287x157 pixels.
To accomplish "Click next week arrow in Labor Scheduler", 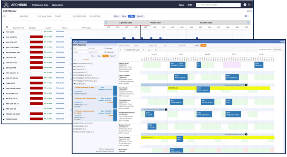I will (143, 50).
